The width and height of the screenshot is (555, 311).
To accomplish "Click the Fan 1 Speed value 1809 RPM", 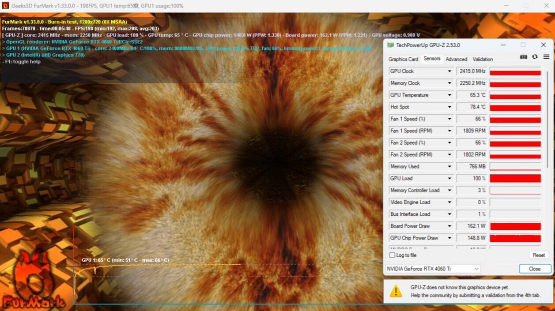I will 472,131.
